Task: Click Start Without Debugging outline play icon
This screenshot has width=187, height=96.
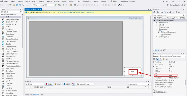Action: click(x=64, y=5)
